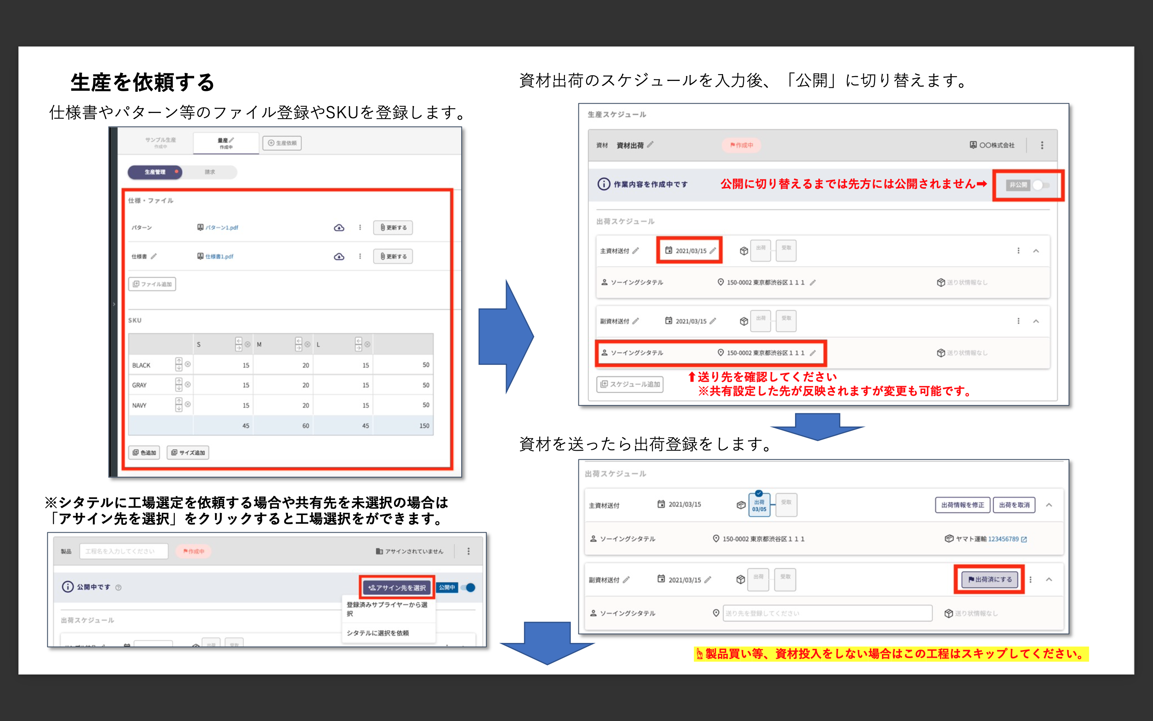Turn off the 公開中 toggle

click(469, 588)
